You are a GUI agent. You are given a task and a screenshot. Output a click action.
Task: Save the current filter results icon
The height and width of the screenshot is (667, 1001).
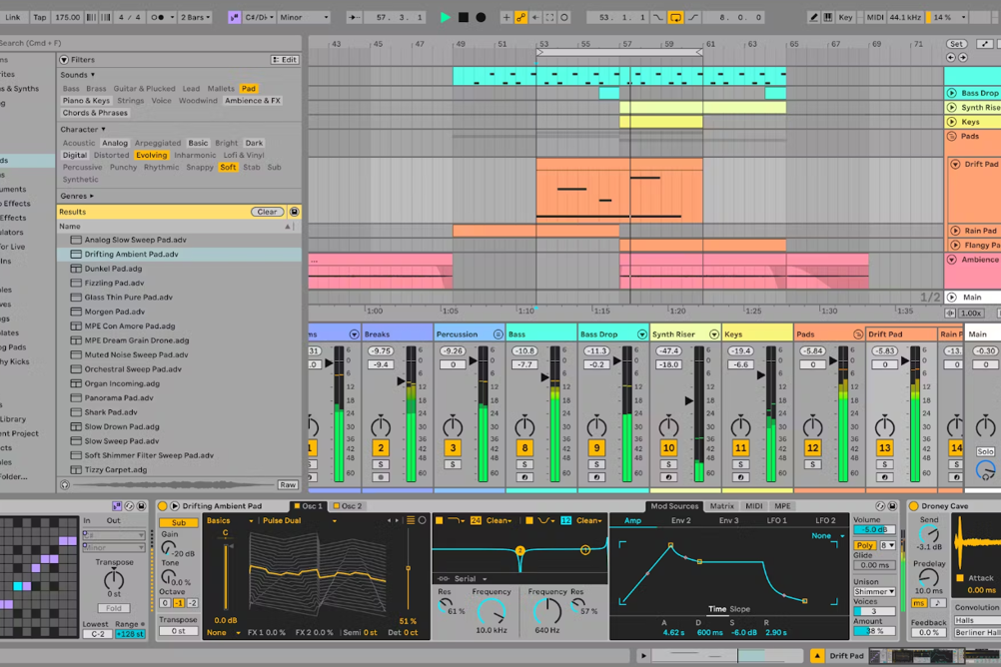[294, 212]
